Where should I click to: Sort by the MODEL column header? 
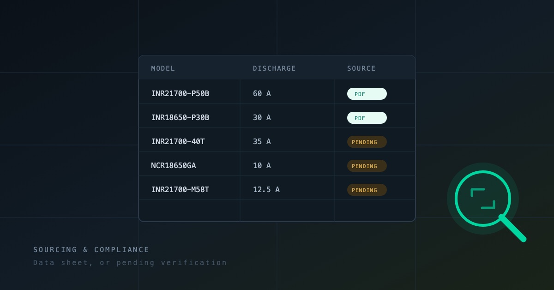pyautogui.click(x=163, y=68)
